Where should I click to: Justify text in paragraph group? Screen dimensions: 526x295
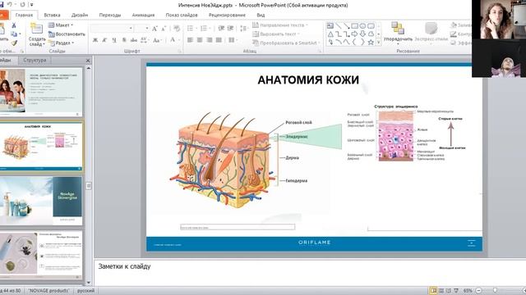point(219,40)
